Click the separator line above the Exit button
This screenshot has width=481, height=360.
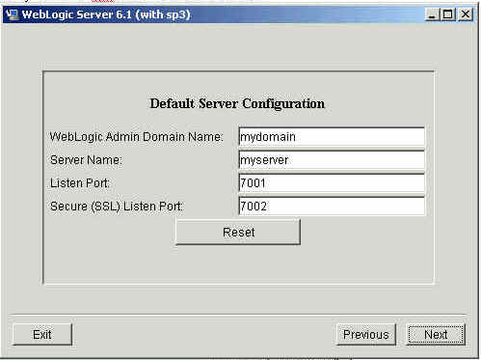238,314
